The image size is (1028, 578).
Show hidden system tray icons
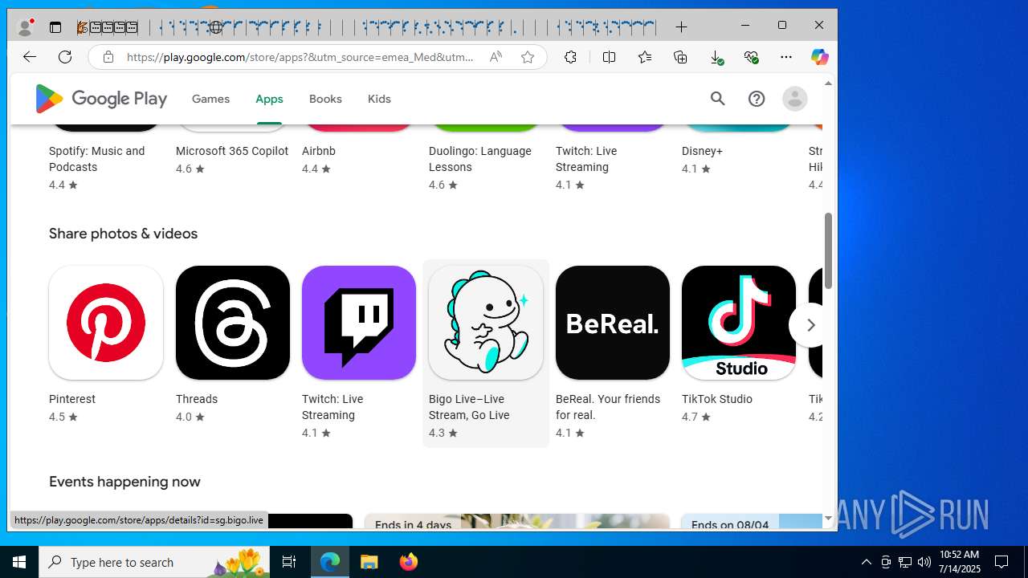pos(866,562)
